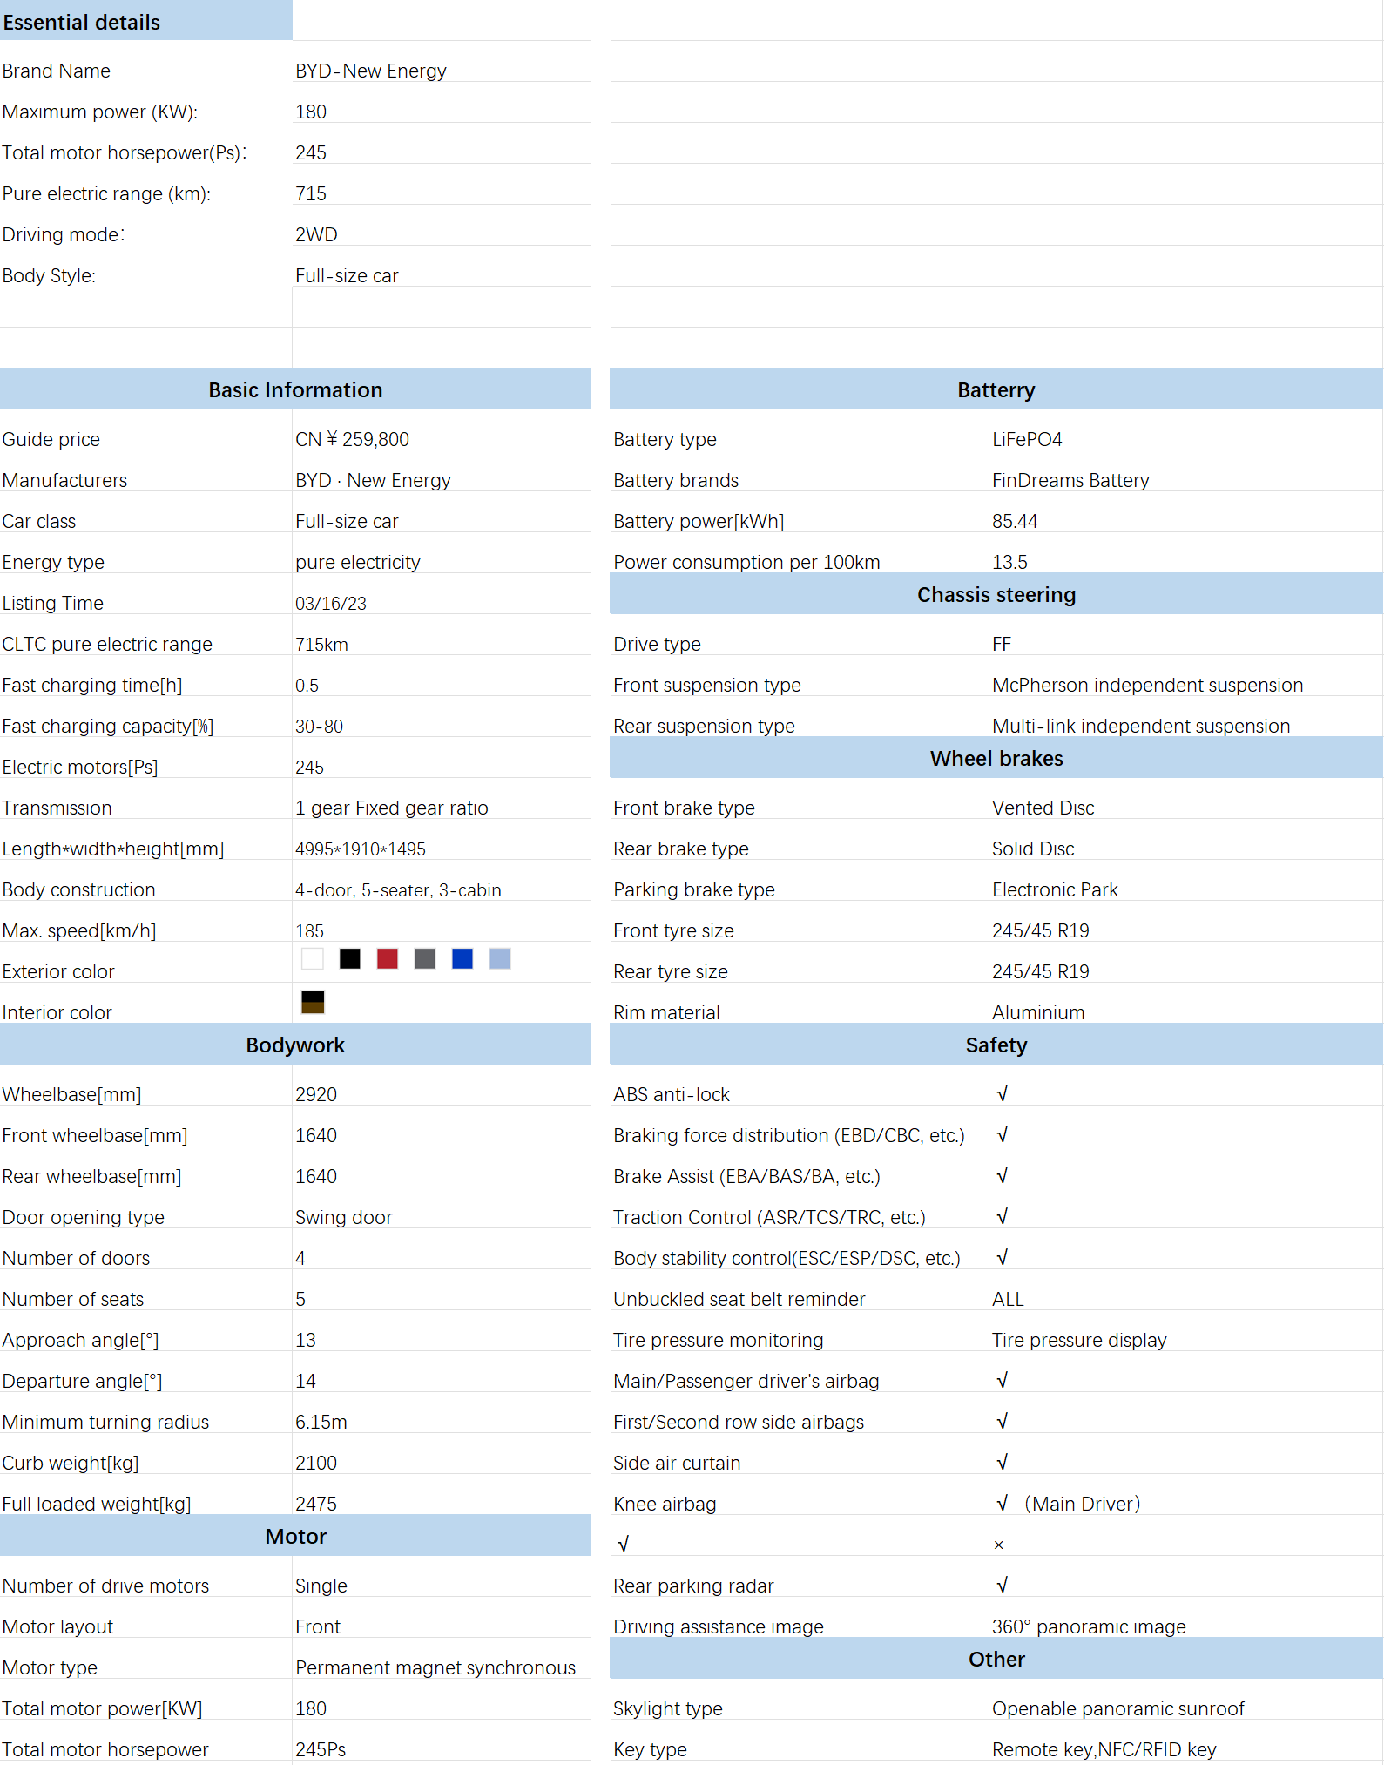Click the Rim material Aluminium value
The image size is (1384, 1765).
point(1038,1012)
